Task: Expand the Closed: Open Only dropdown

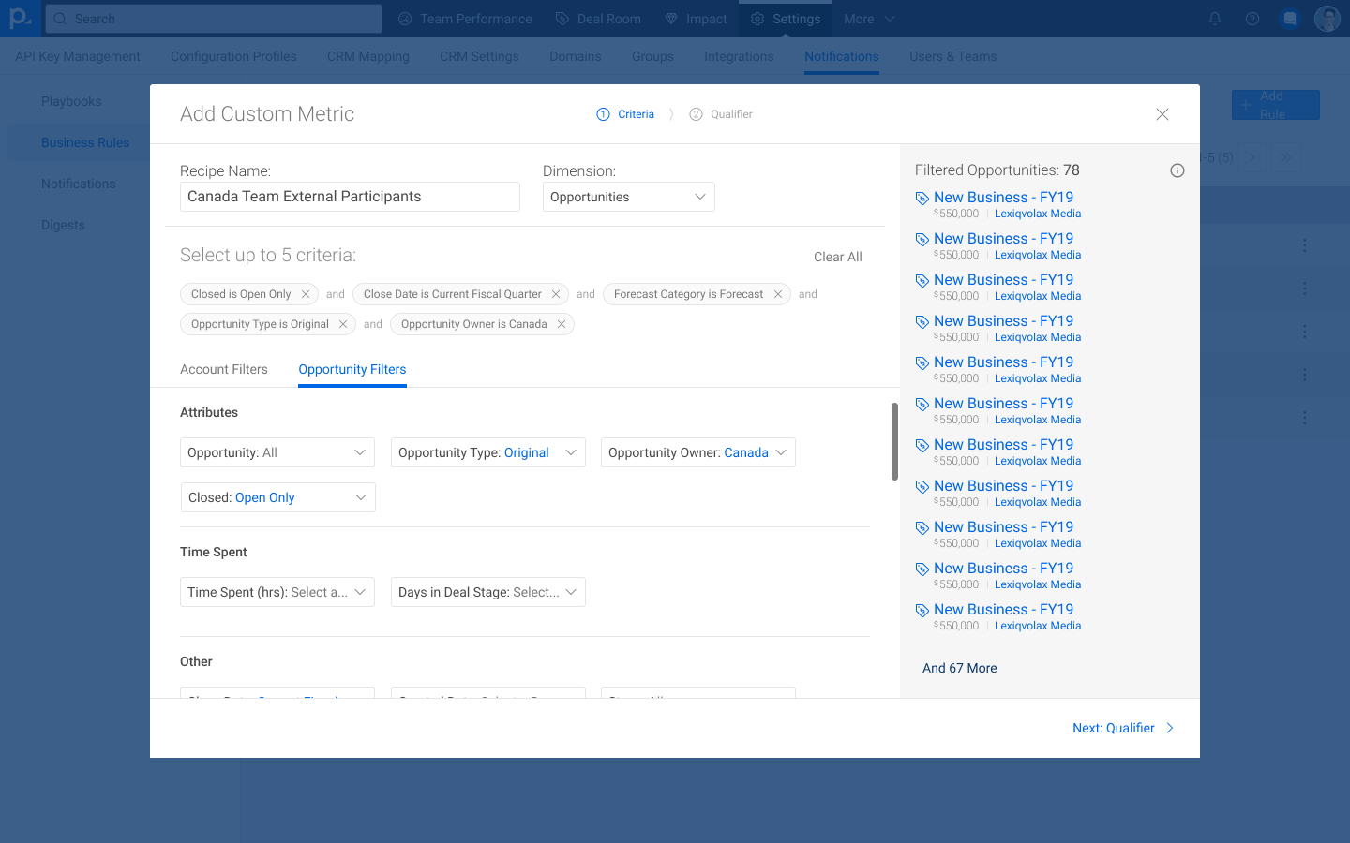Action: (277, 497)
